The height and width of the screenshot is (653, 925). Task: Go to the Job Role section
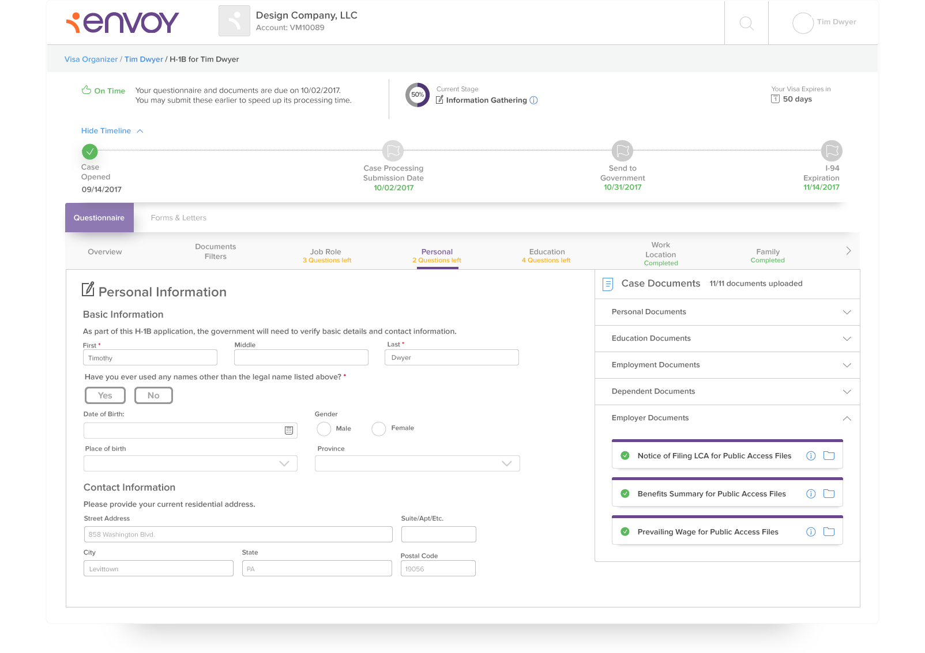coord(326,256)
